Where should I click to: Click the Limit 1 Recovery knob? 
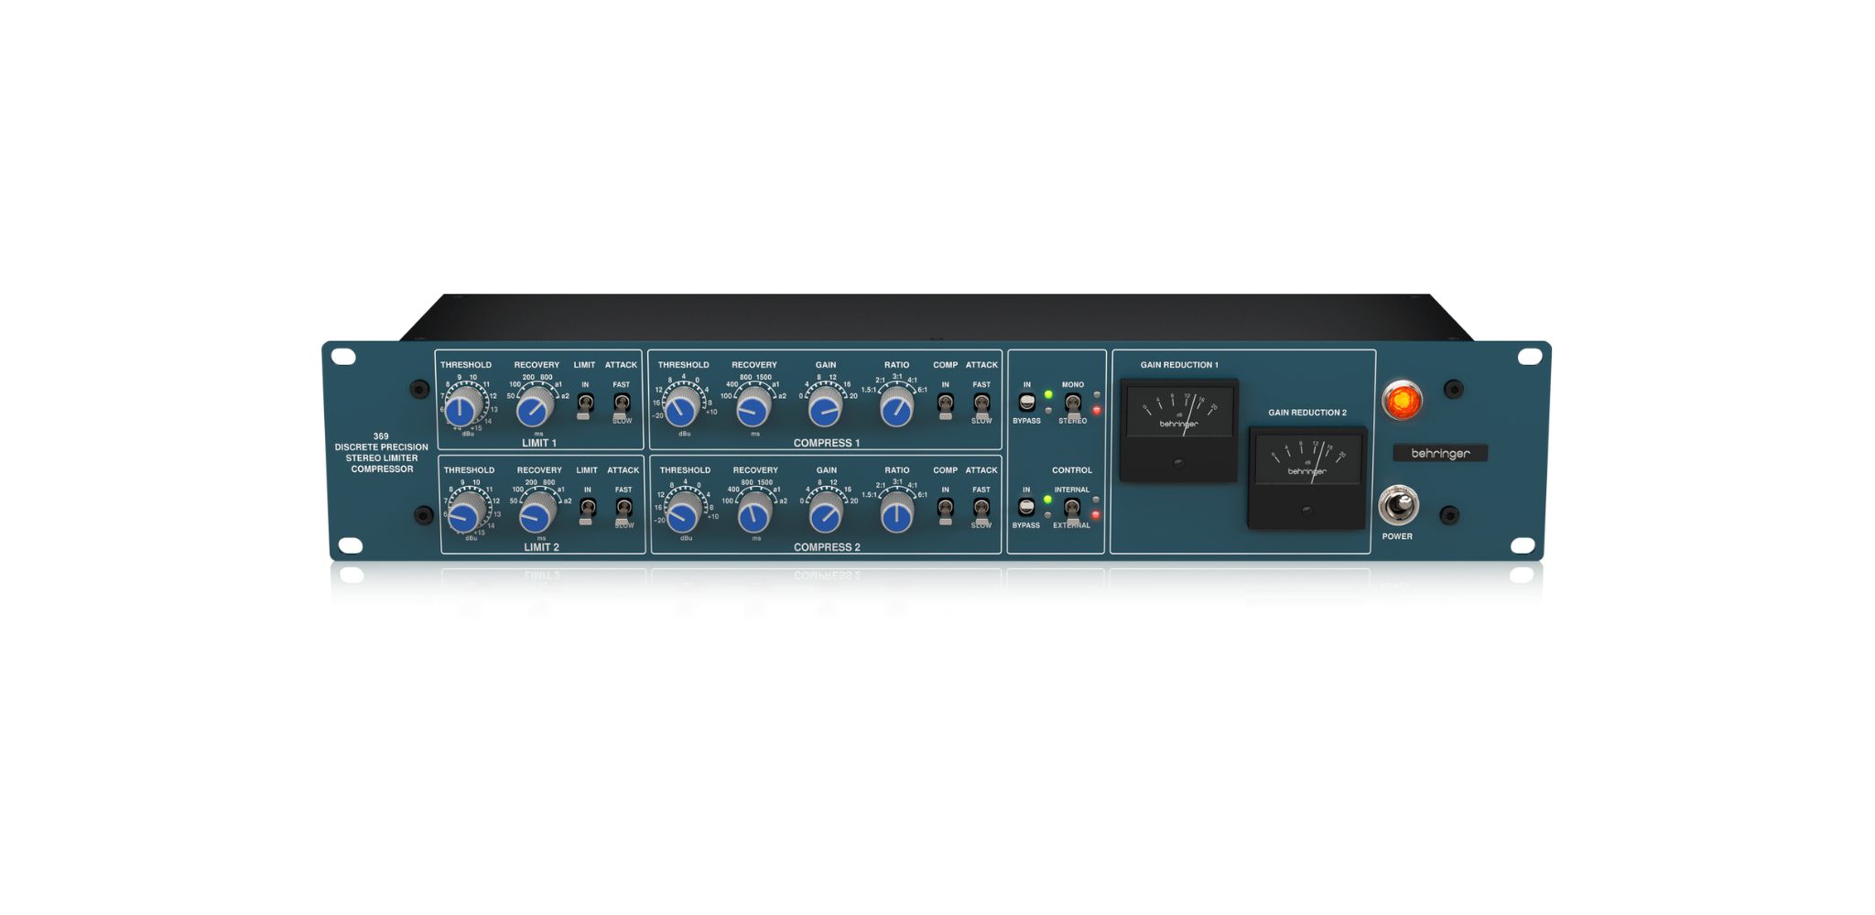tap(535, 408)
